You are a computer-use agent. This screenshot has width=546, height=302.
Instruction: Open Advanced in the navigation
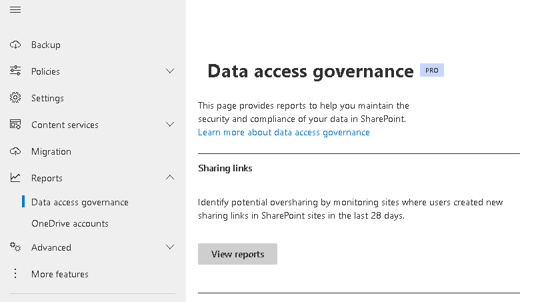[x=51, y=247]
